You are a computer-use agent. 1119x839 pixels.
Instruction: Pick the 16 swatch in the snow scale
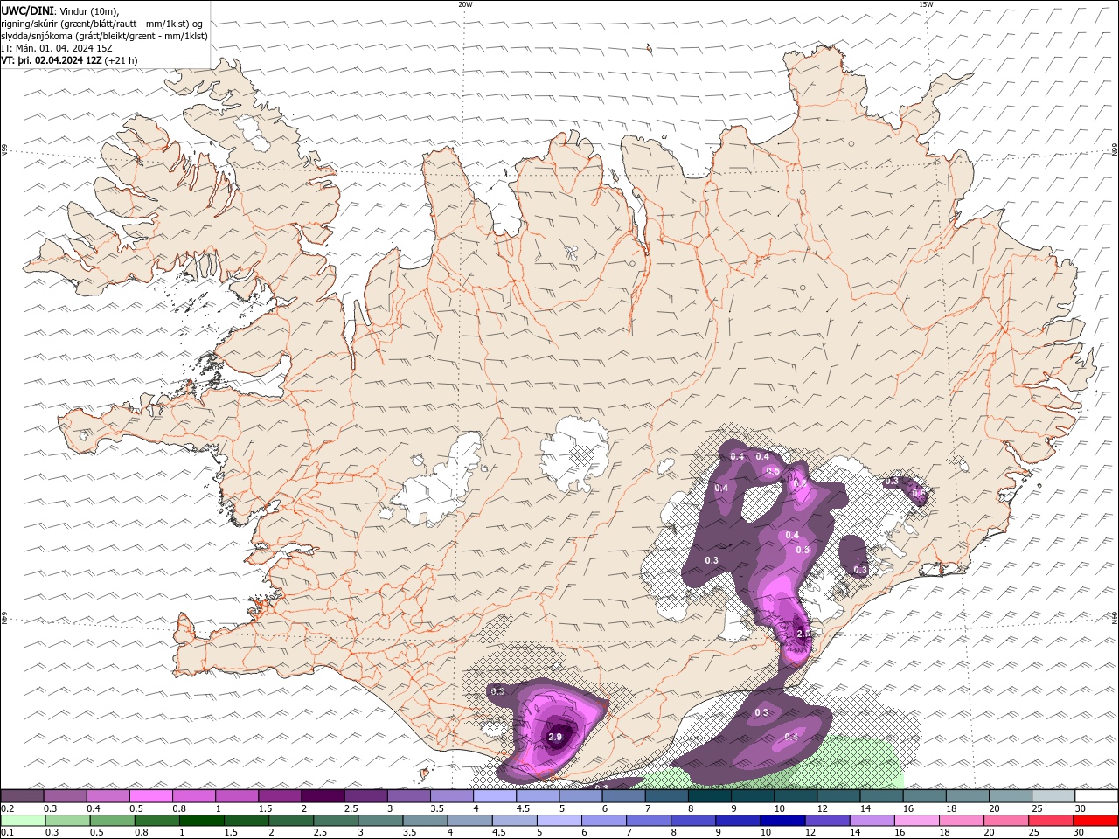[x=925, y=795]
